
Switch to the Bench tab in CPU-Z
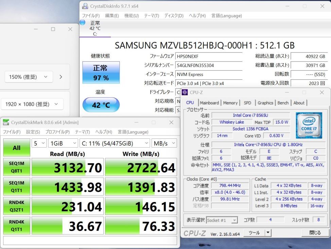(283, 103)
